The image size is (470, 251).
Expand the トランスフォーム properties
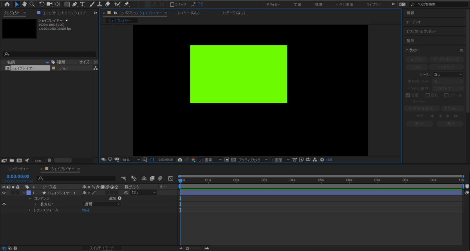pyautogui.click(x=29, y=210)
